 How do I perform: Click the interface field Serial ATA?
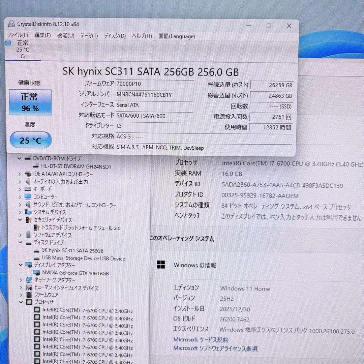(154, 105)
